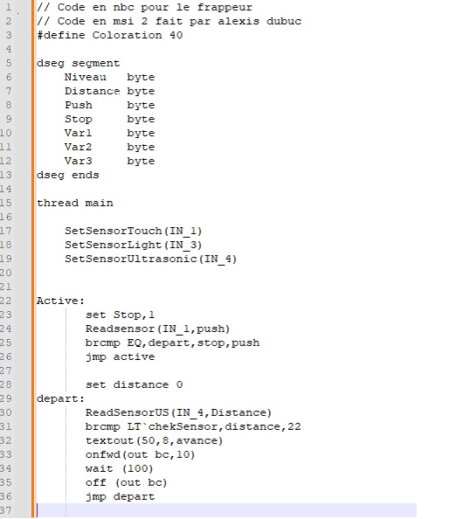The height and width of the screenshot is (519, 476).
Task: Click on 'ReadSensorUS(IN_4,Distance)' call
Action: click(x=179, y=412)
